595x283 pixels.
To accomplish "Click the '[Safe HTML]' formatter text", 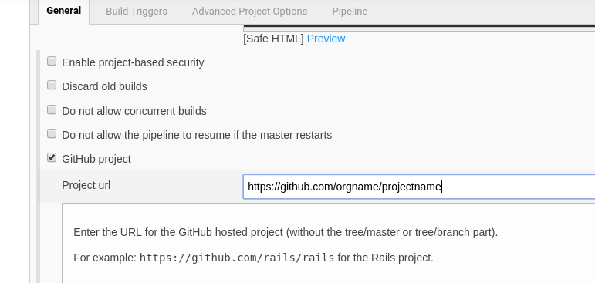I will tap(273, 39).
